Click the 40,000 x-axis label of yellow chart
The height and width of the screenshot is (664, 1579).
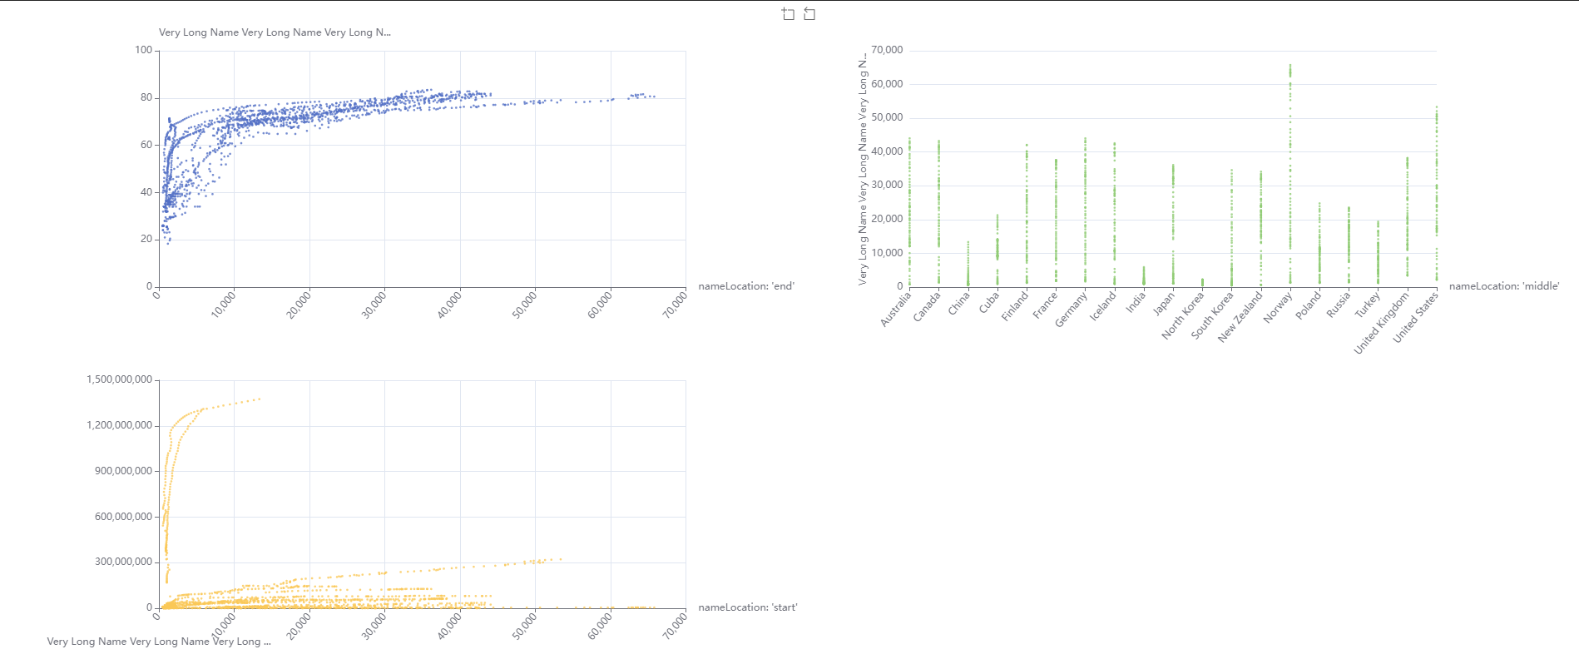click(449, 627)
